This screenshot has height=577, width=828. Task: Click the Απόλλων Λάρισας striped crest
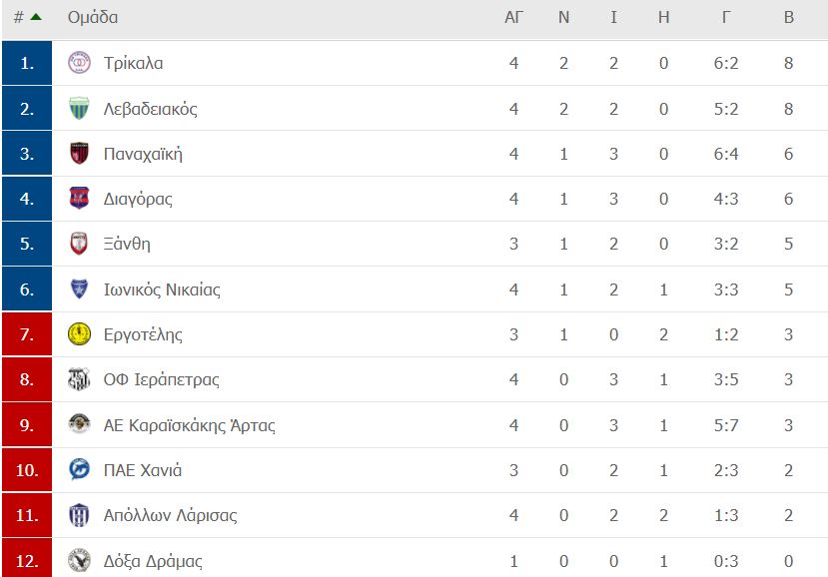pos(79,515)
